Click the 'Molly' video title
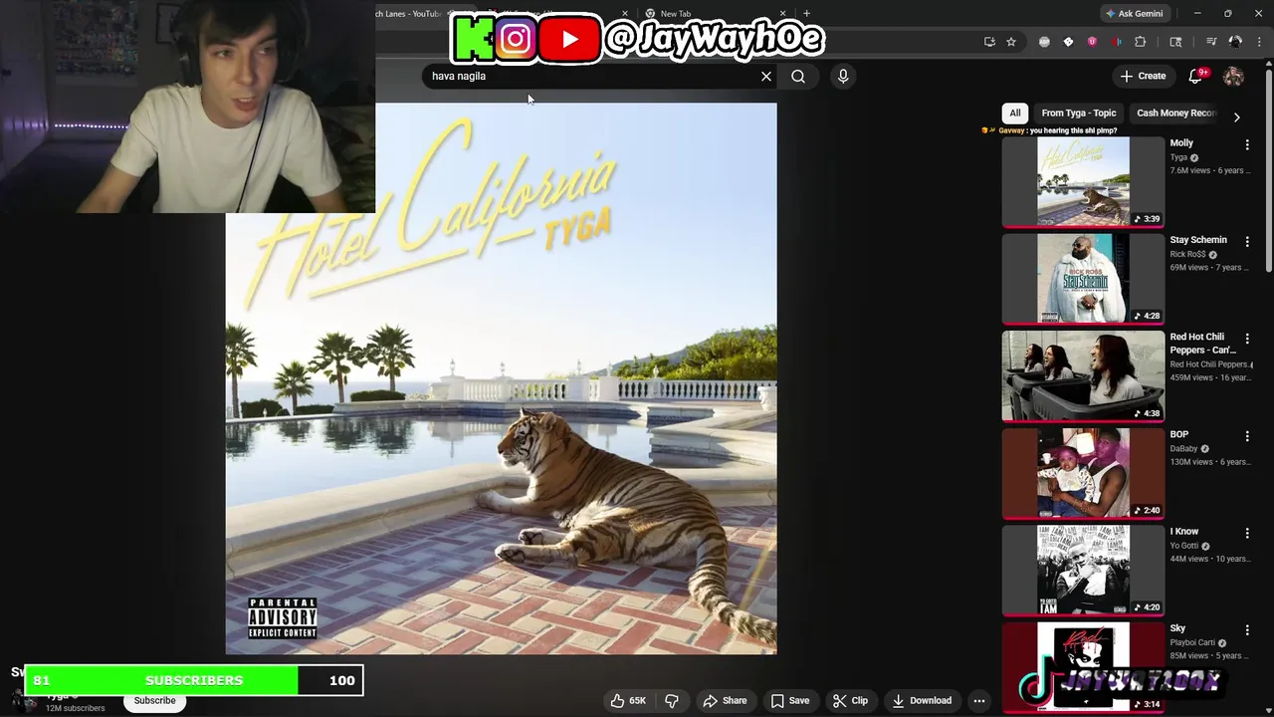 pos(1181,143)
